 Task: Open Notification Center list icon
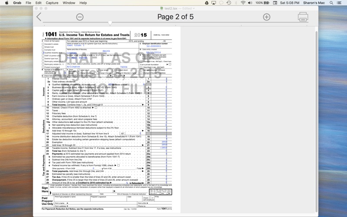coord(339,3)
